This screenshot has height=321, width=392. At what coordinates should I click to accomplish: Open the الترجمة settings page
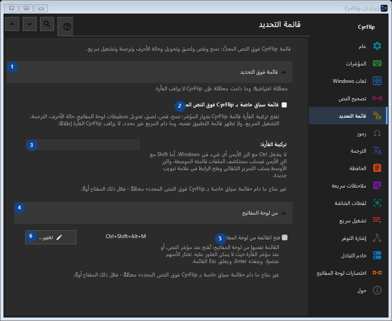point(348,150)
